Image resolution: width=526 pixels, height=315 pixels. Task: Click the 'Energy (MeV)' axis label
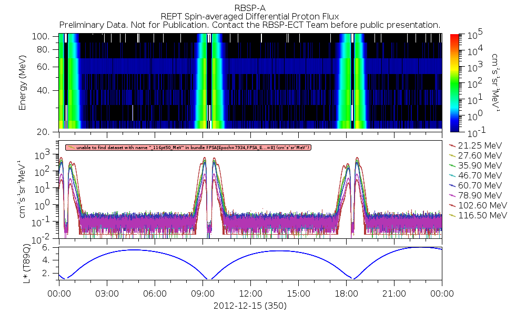coord(23,84)
